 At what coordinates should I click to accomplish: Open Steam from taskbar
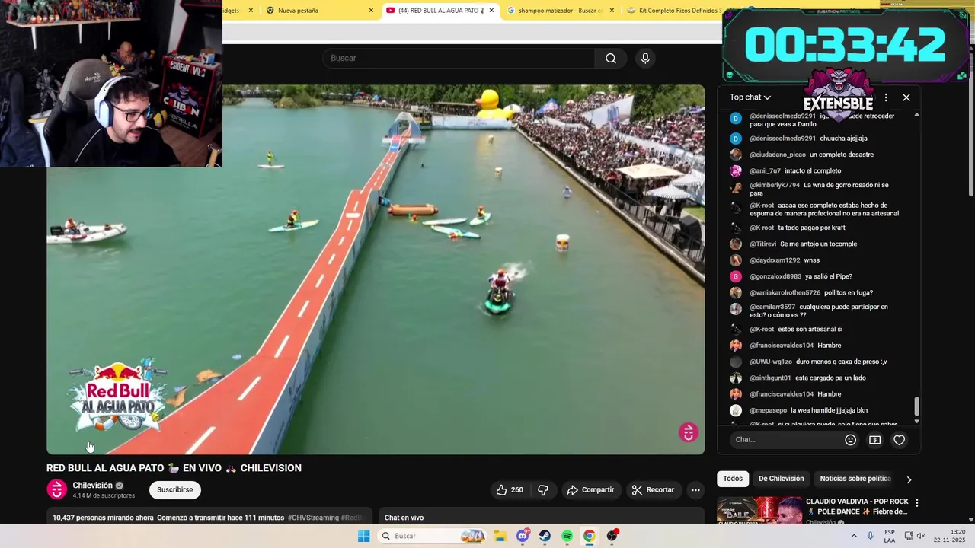tap(545, 536)
